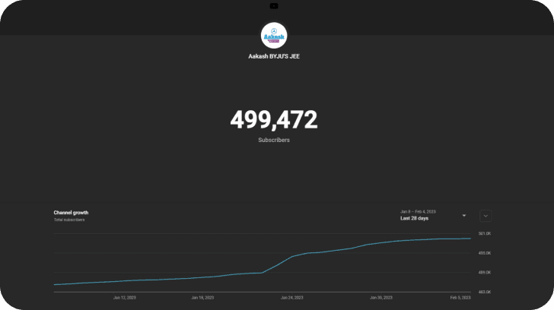
Task: Click the dropdown arrow beside Last 28 days
Action: pos(464,216)
